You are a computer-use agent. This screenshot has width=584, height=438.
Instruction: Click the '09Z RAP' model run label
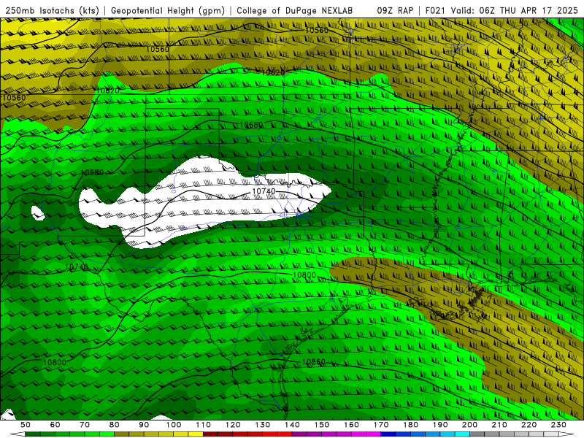coord(395,11)
